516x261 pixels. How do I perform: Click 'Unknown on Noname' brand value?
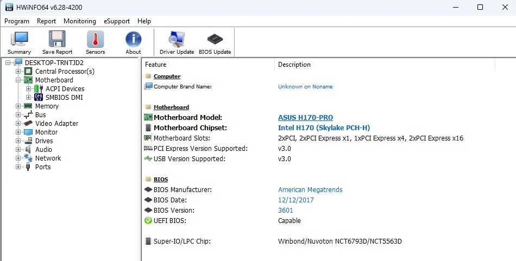coord(305,87)
